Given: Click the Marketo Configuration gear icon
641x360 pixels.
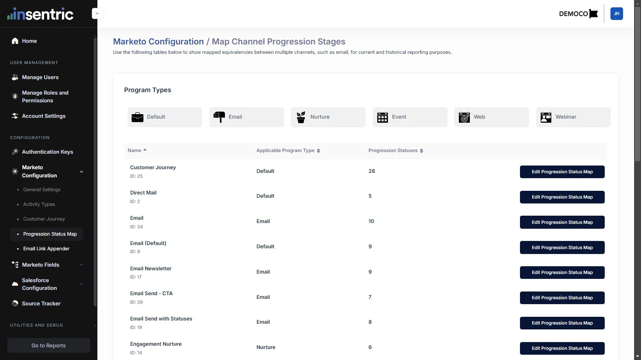Looking at the screenshot, I should click(x=15, y=171).
